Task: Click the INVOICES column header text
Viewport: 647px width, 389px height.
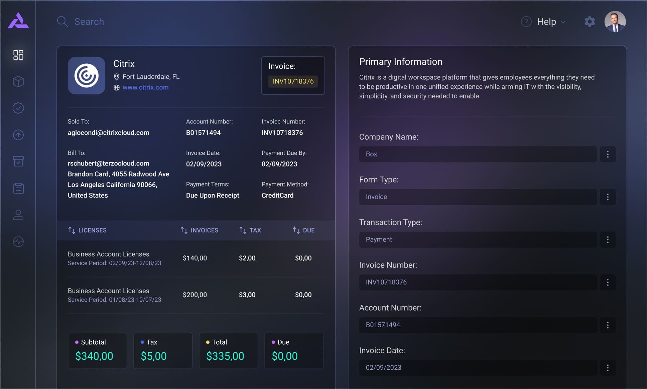Action: [x=205, y=230]
